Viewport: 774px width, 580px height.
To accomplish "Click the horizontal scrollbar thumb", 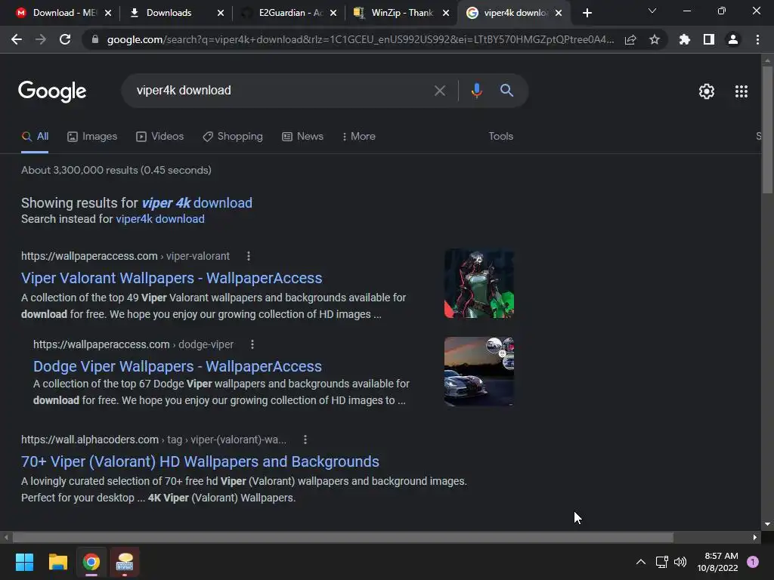I will tap(342, 537).
